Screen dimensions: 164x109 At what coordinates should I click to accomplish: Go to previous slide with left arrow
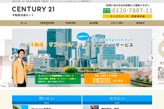tap(12, 58)
